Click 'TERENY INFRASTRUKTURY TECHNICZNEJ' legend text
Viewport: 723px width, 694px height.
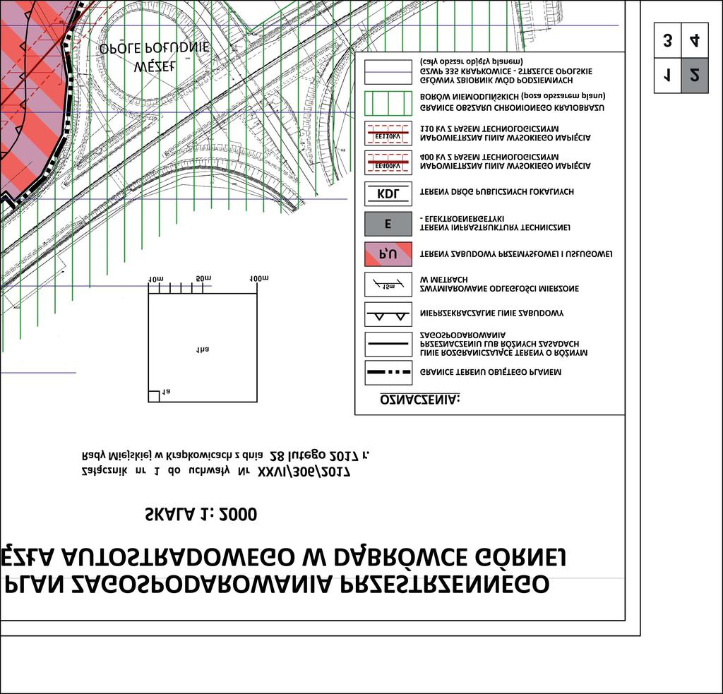point(495,227)
